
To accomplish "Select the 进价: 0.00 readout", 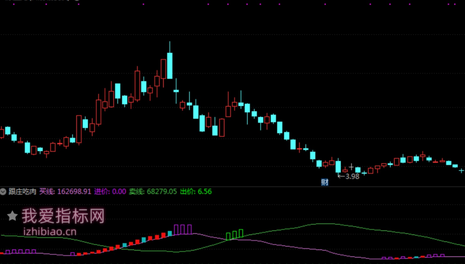I will [x=110, y=192].
